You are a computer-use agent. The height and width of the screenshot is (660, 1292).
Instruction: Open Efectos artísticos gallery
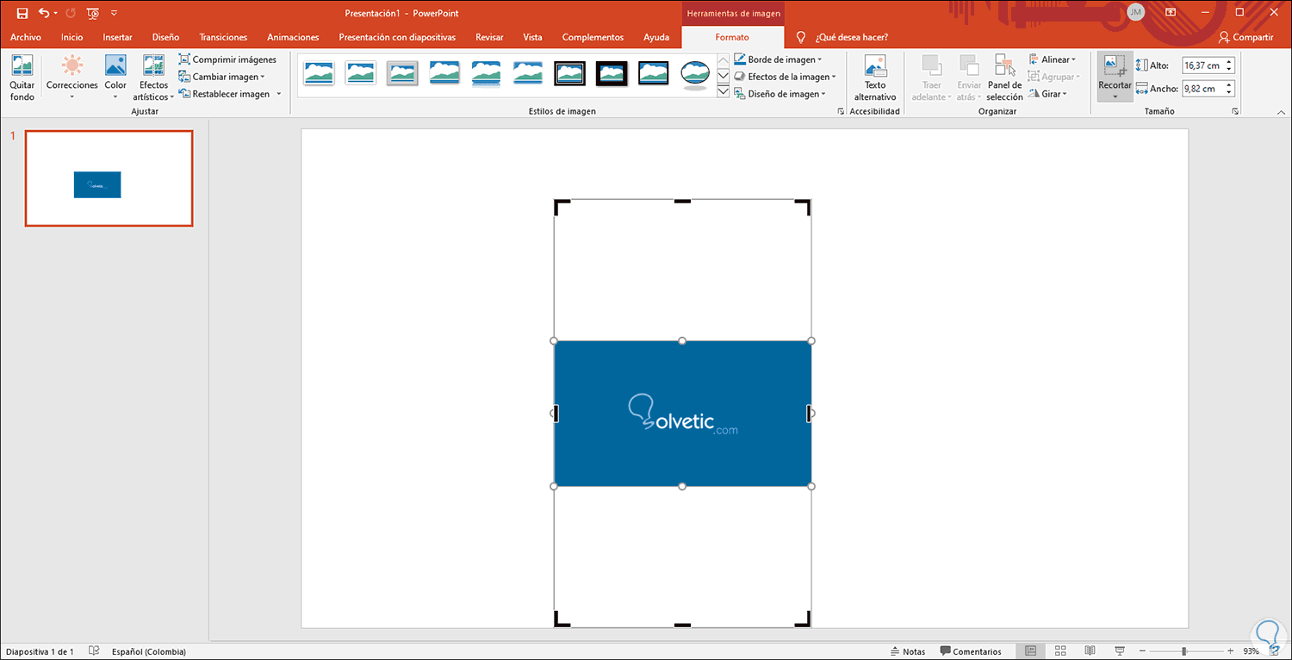[153, 78]
